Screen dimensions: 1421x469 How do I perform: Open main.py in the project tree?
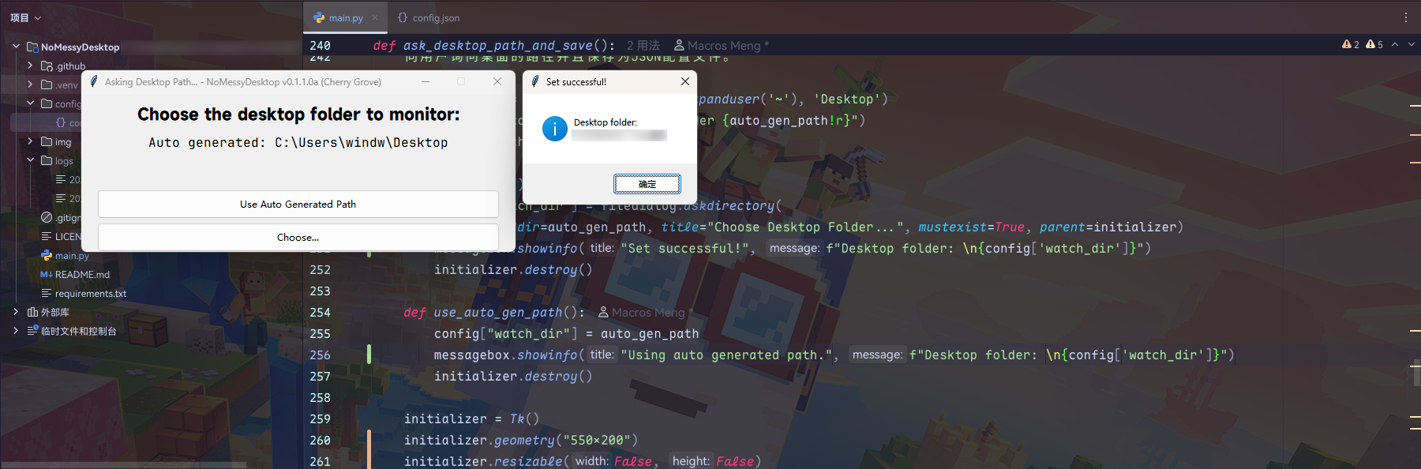coord(71,256)
